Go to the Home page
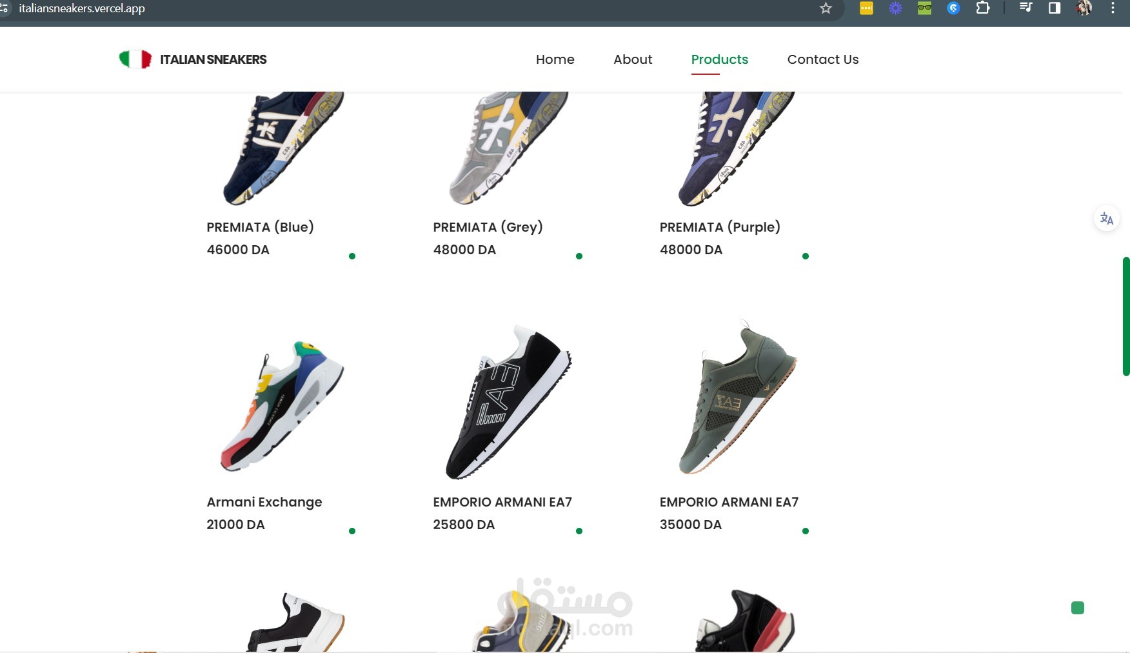This screenshot has width=1130, height=653. 555,59
